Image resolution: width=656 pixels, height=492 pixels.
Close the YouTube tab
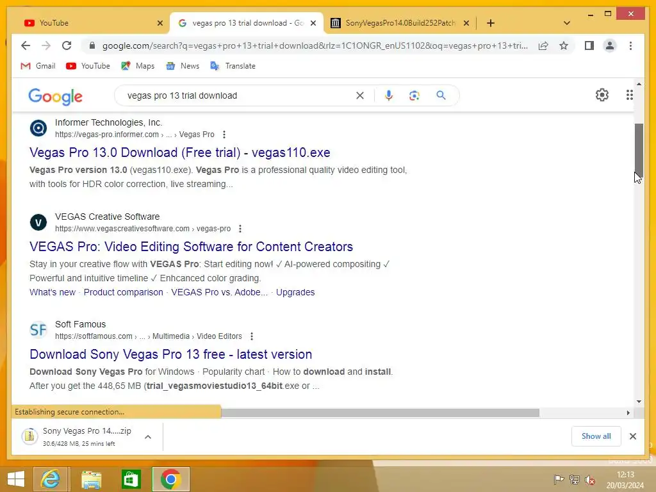click(x=160, y=23)
